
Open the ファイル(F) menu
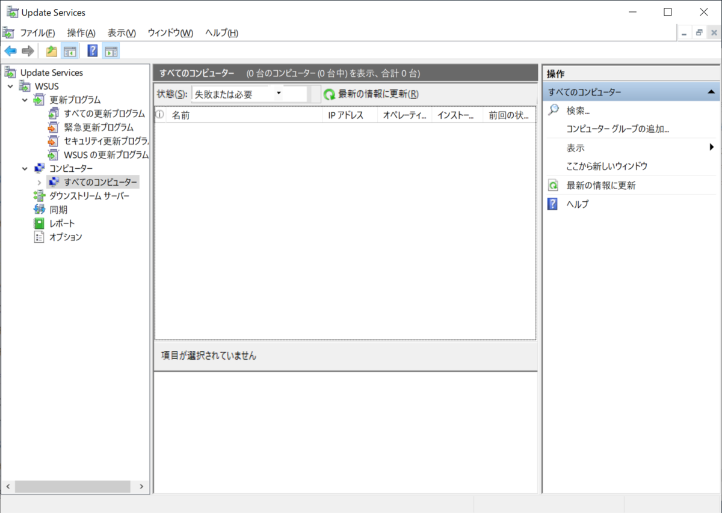click(x=37, y=33)
